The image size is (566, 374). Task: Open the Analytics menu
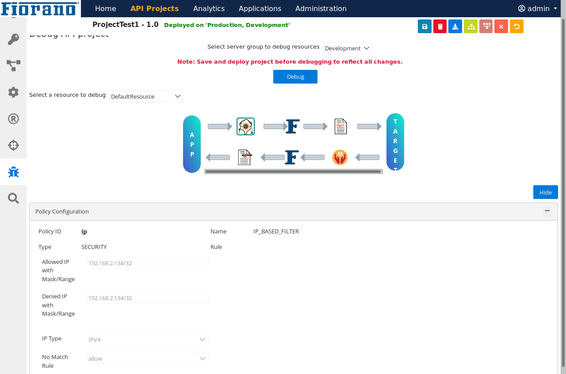pyautogui.click(x=209, y=9)
